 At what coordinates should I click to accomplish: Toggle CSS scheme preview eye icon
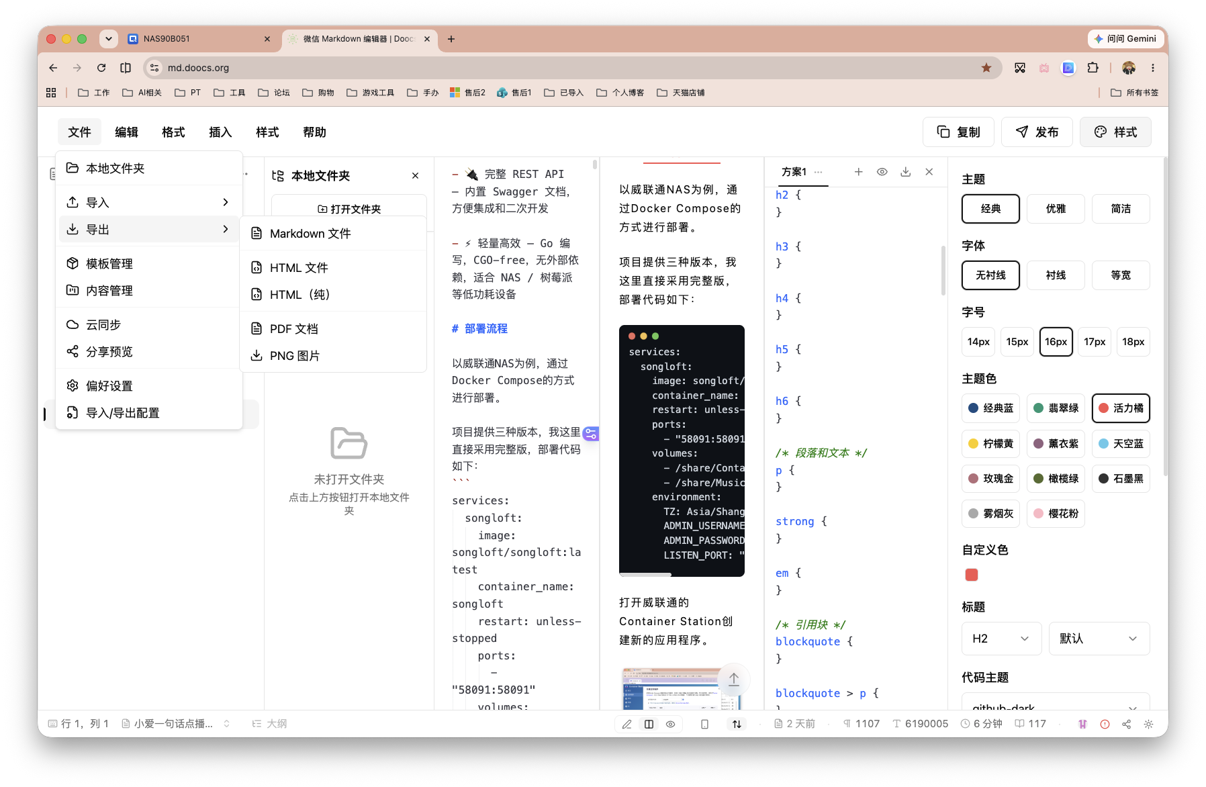click(x=882, y=172)
